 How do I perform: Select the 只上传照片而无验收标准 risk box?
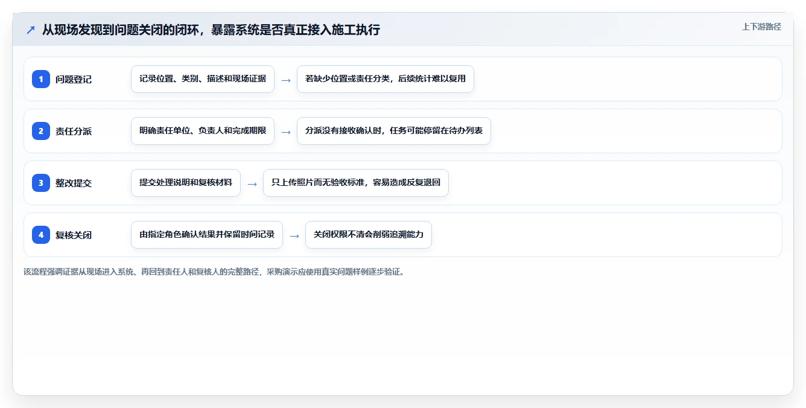356,183
